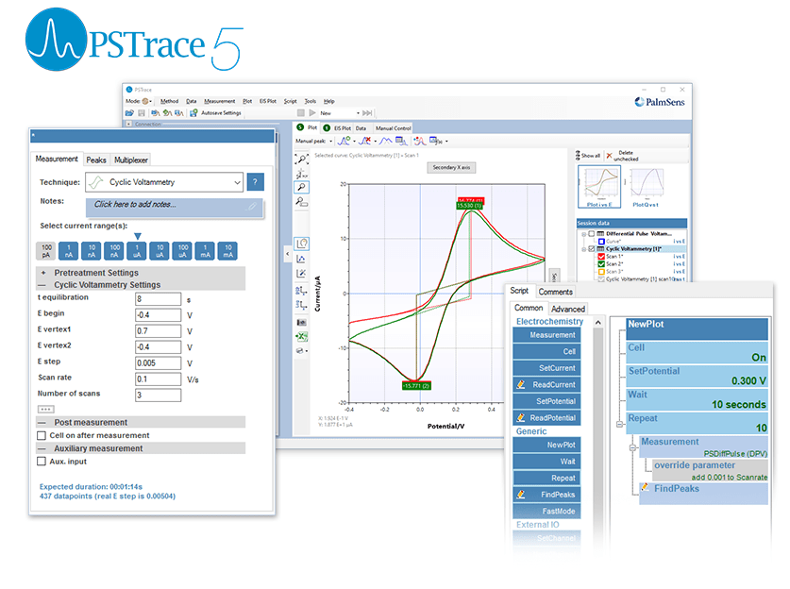Image resolution: width=790 pixels, height=589 pixels.
Task: Toggle the red Scan 1 checkbox
Action: pos(601,257)
